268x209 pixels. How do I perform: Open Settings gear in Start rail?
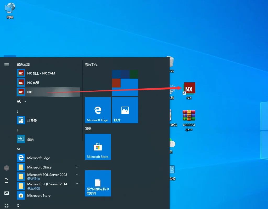coord(7,206)
